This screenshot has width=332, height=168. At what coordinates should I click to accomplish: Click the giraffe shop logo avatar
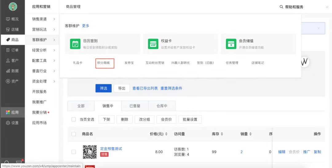pyautogui.click(x=13, y=7)
